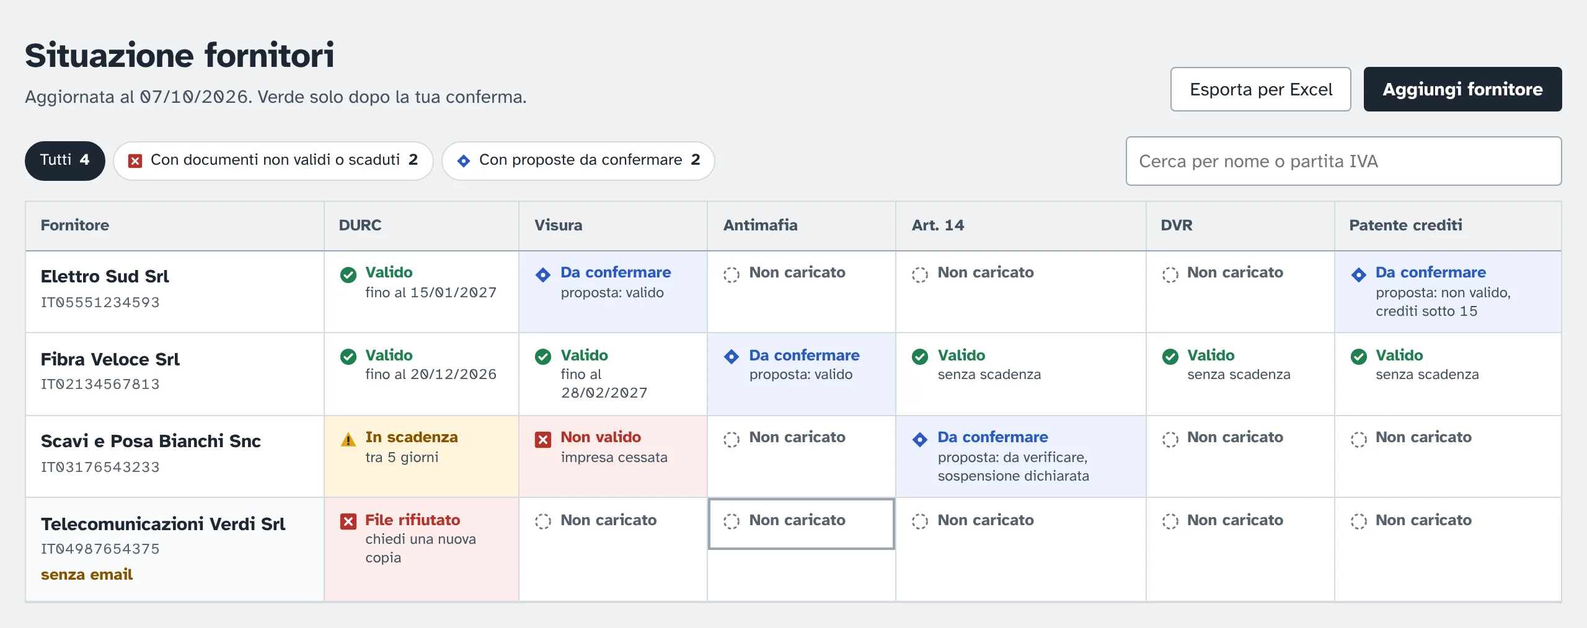The image size is (1587, 628).
Task: Click 'fino al 20/12/2026' validity text
Action: click(431, 375)
